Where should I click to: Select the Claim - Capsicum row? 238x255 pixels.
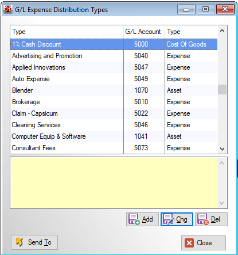coord(114,113)
